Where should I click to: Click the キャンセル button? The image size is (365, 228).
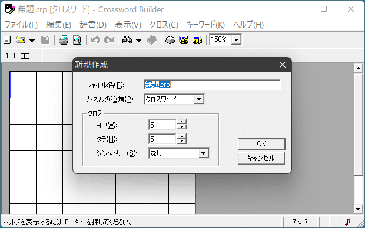pos(261,158)
